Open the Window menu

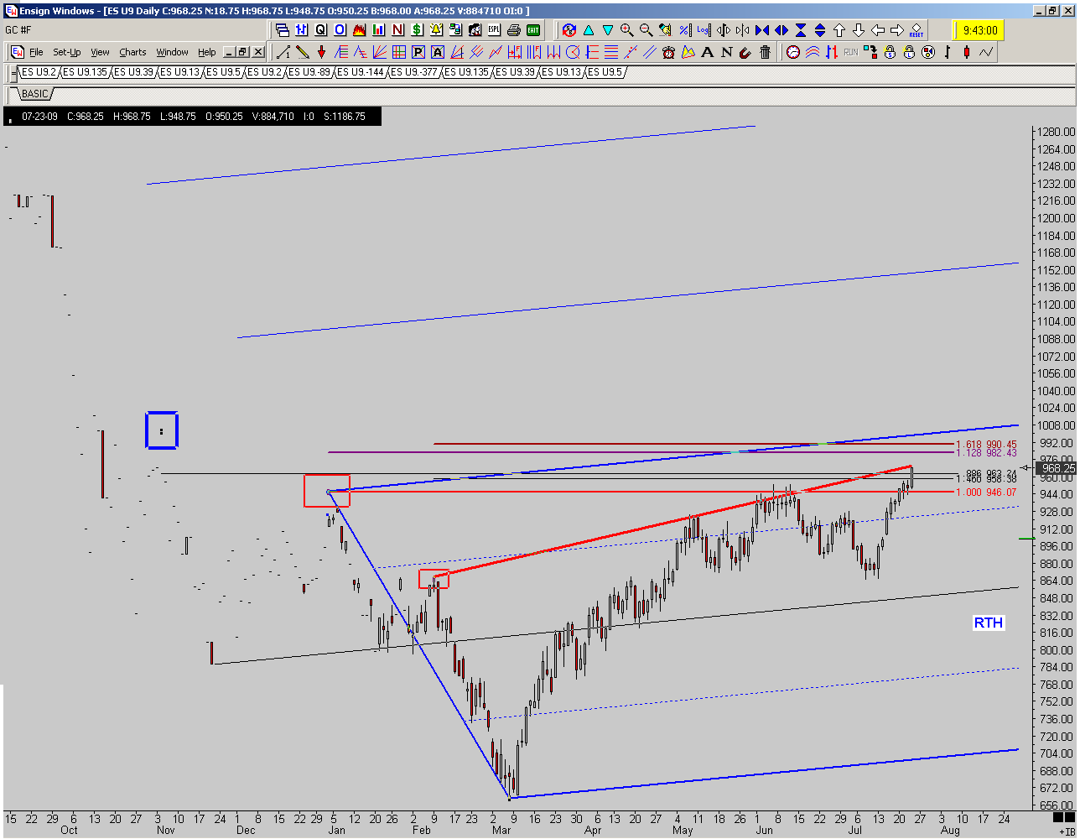(172, 52)
